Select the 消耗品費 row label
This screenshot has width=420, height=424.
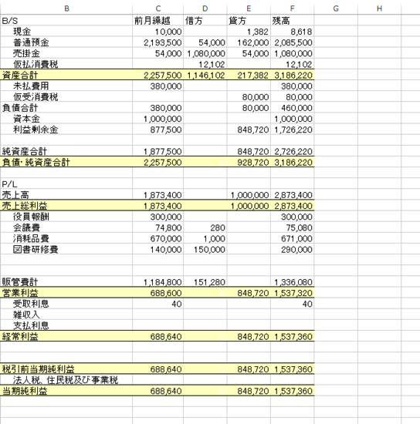66,238
